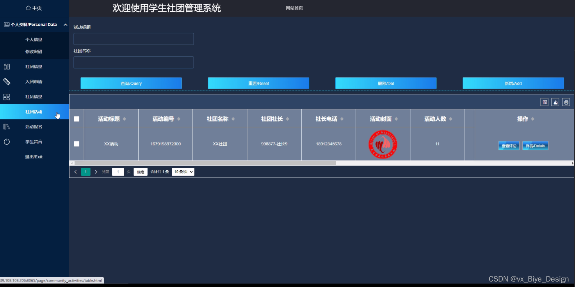Click the XX社团 cell
This screenshot has width=575, height=287.
click(x=220, y=144)
